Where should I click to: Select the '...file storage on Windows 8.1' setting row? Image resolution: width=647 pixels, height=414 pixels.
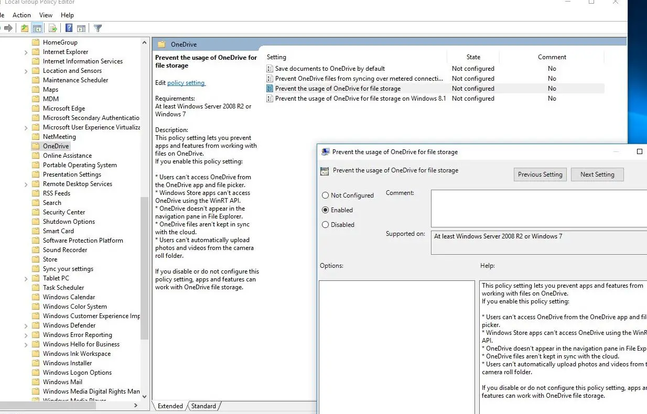(435, 99)
